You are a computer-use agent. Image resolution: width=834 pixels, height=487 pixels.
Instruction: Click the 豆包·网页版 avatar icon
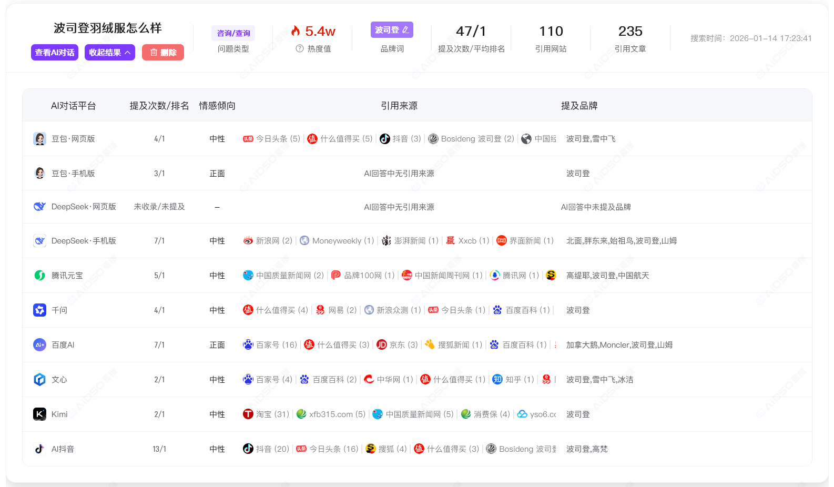(x=39, y=139)
